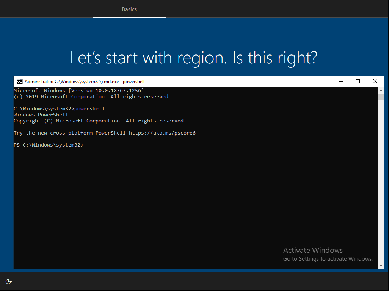Click the 'Copyright (C) Microsoft Corporation' PowerShell line
This screenshot has width=389, height=291.
(x=100, y=121)
